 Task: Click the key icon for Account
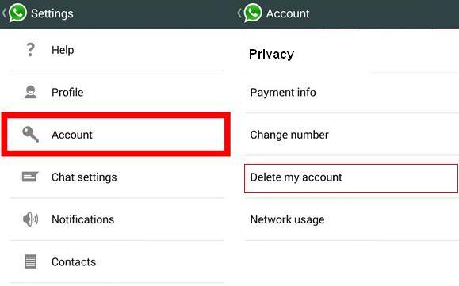click(x=30, y=134)
